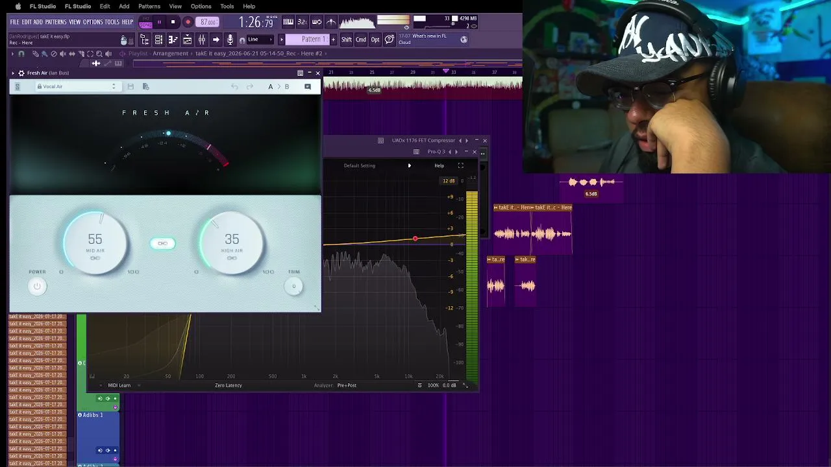Click the Shift key button

(x=347, y=40)
